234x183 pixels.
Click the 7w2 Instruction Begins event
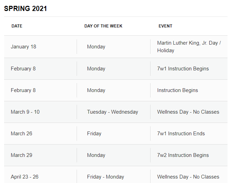point(183,155)
